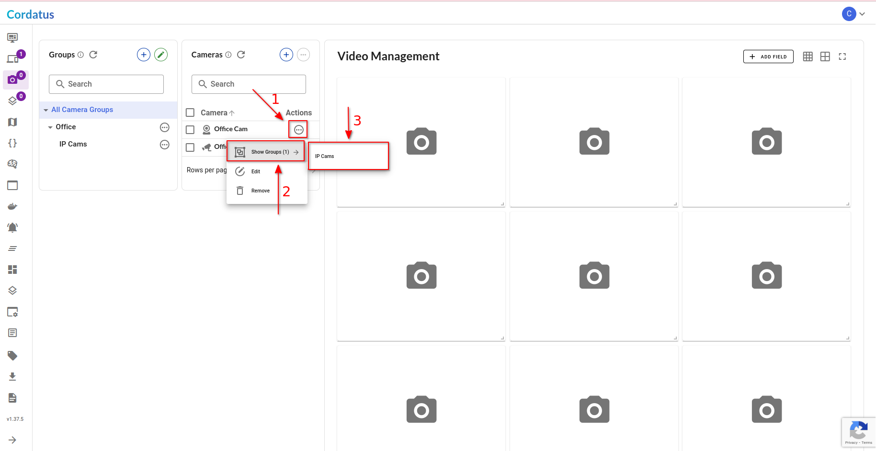Open the download icon in sidebar
Viewport: 876px width, 451px height.
click(12, 377)
